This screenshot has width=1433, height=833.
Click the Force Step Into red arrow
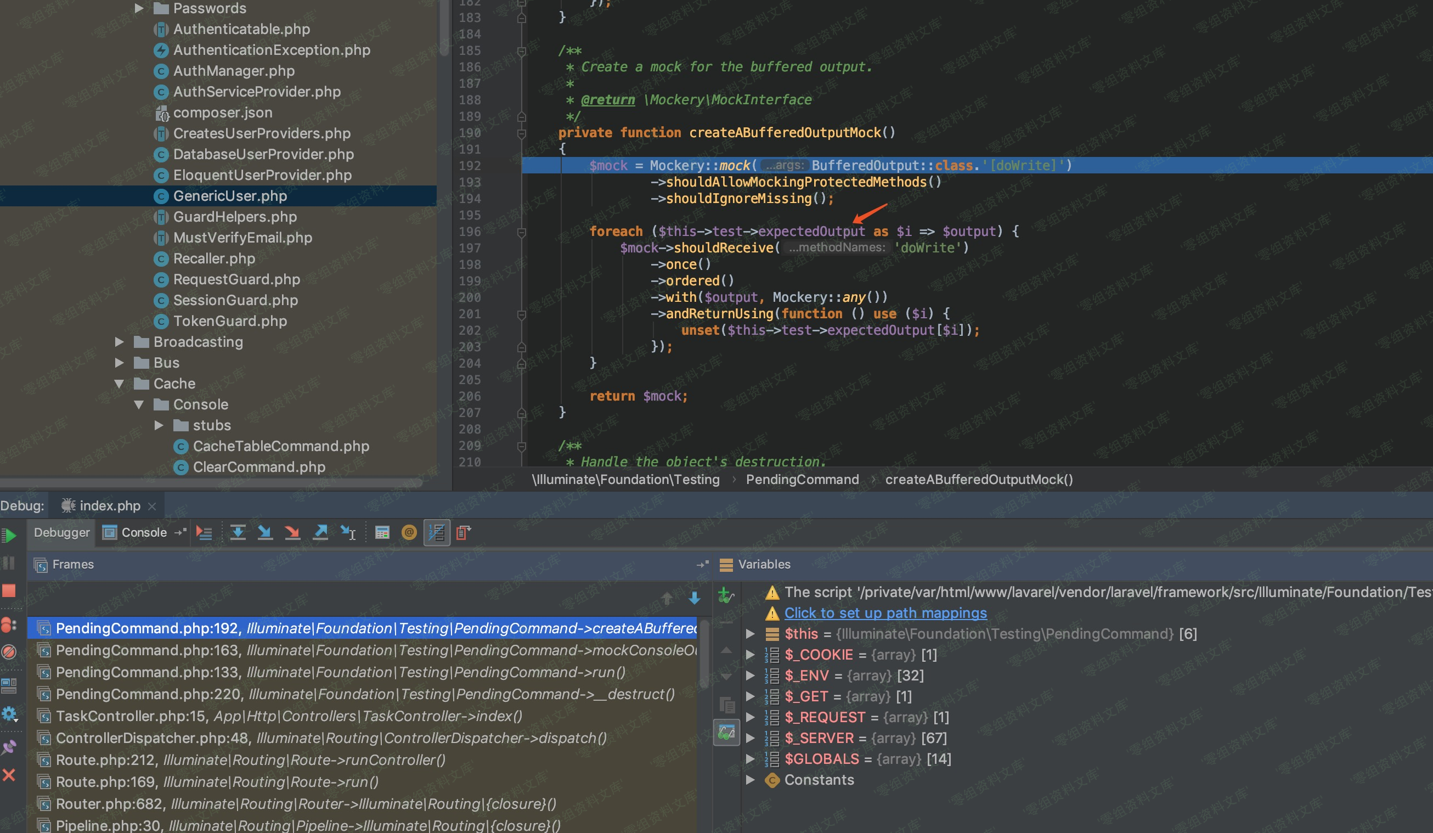[x=292, y=532]
